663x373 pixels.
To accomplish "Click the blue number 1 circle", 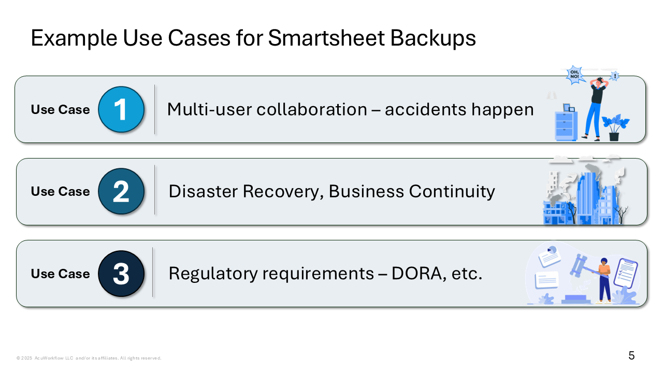I will pos(121,109).
